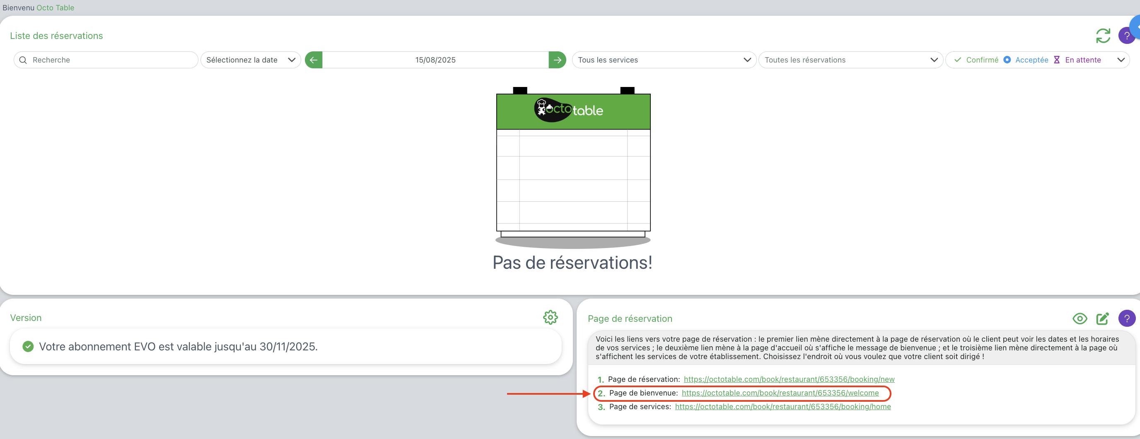Click the En attente status label
The height and width of the screenshot is (439, 1140).
point(1083,60)
